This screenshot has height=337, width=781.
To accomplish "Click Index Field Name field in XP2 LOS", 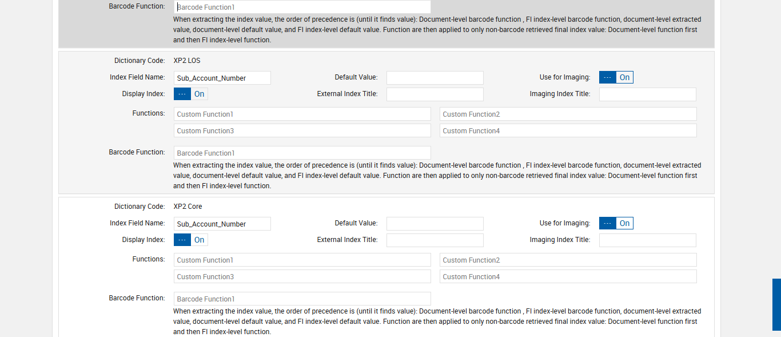I will pos(222,78).
